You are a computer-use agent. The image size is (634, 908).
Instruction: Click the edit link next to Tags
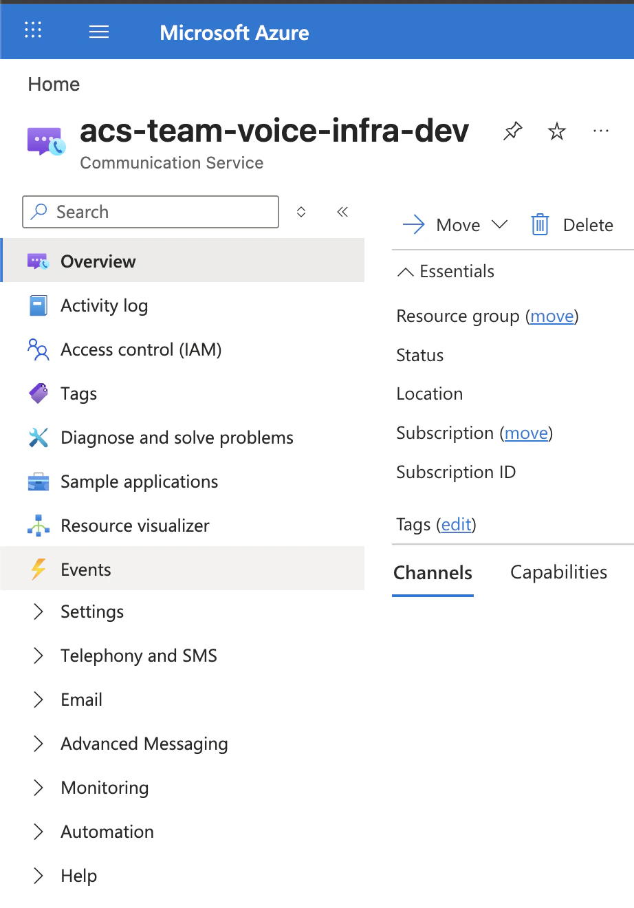[457, 525]
